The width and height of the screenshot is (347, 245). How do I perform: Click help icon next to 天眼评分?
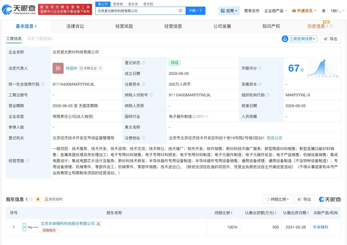260,68
